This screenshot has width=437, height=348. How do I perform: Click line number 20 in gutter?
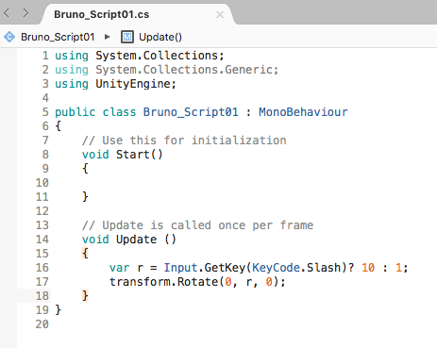pos(42,324)
